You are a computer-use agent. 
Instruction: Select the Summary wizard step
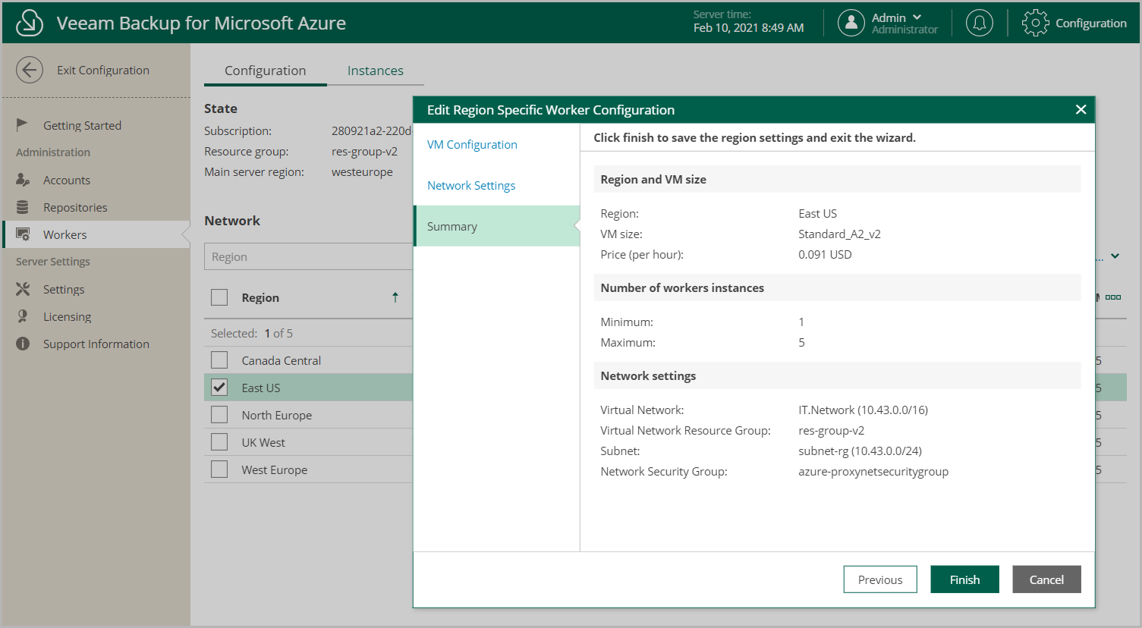click(496, 226)
